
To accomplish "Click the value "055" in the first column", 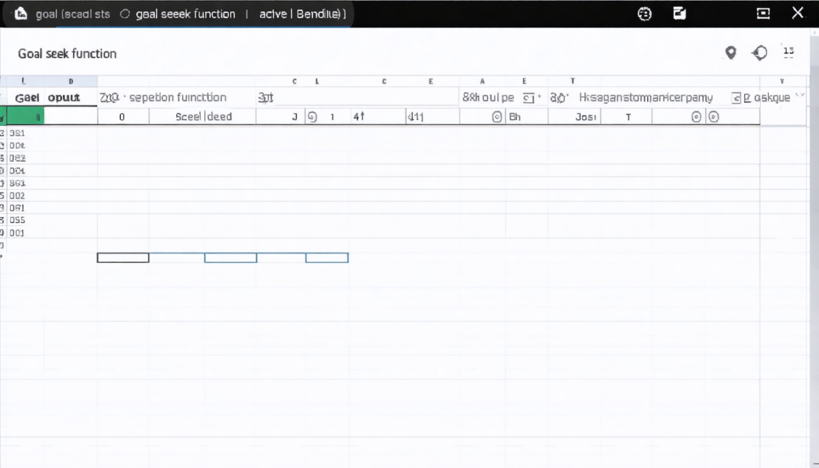I will [17, 220].
